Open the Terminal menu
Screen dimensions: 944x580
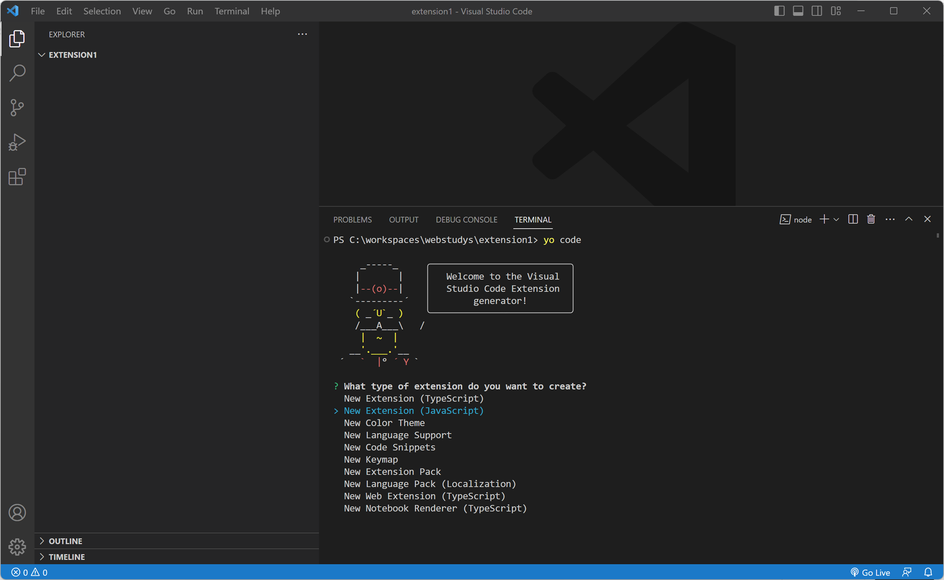tap(231, 11)
